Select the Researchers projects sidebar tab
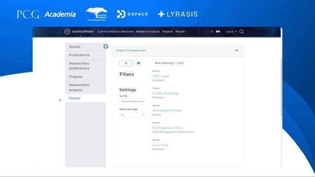Viewport: 315px width, 177px height. [x=86, y=88]
